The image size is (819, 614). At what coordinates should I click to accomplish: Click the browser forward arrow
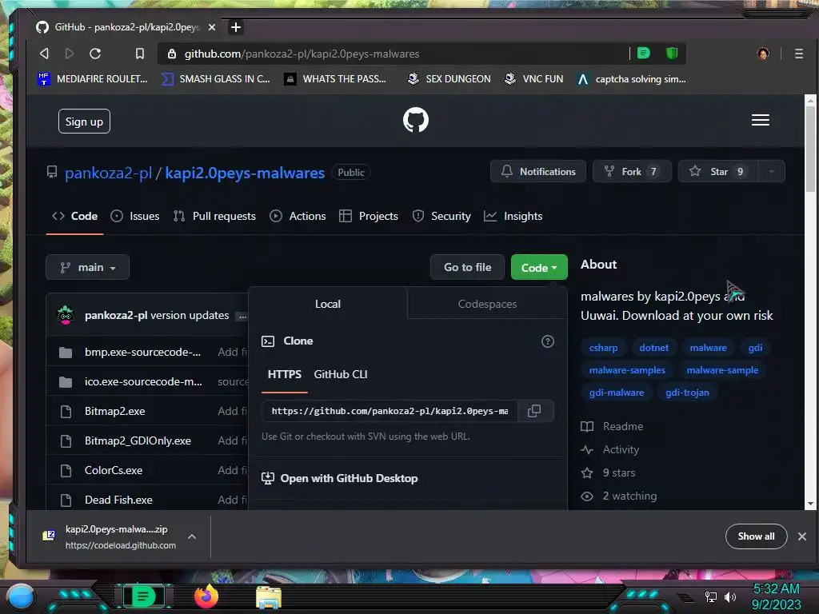69,54
